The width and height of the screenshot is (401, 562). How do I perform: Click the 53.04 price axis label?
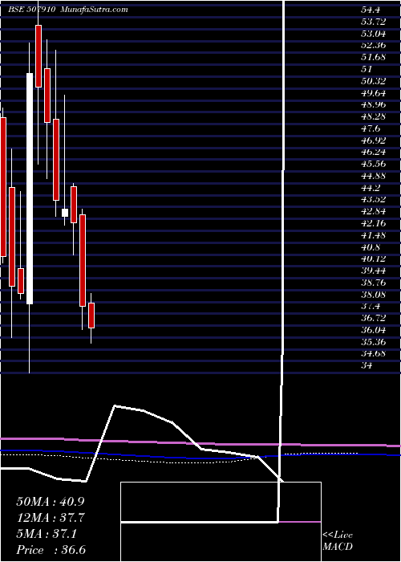373,34
